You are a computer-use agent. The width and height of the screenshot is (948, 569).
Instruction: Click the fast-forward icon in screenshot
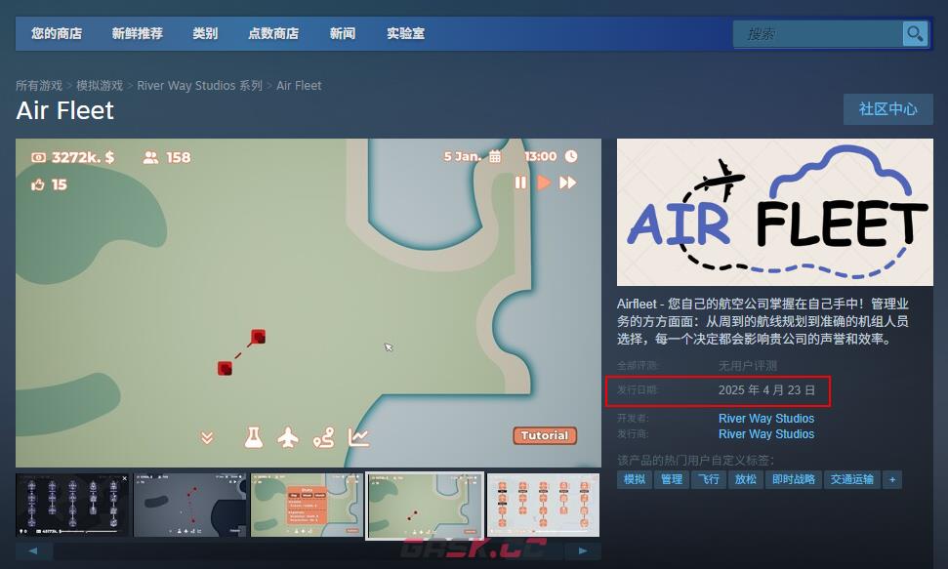coord(567,183)
